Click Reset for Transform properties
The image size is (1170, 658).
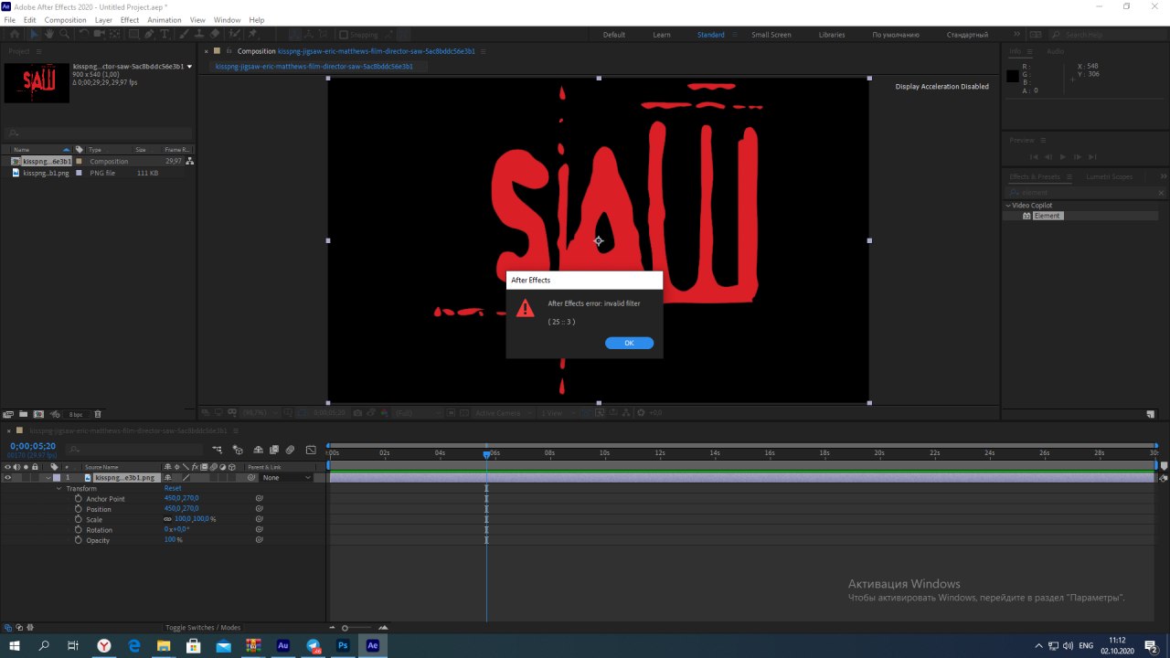tap(173, 488)
